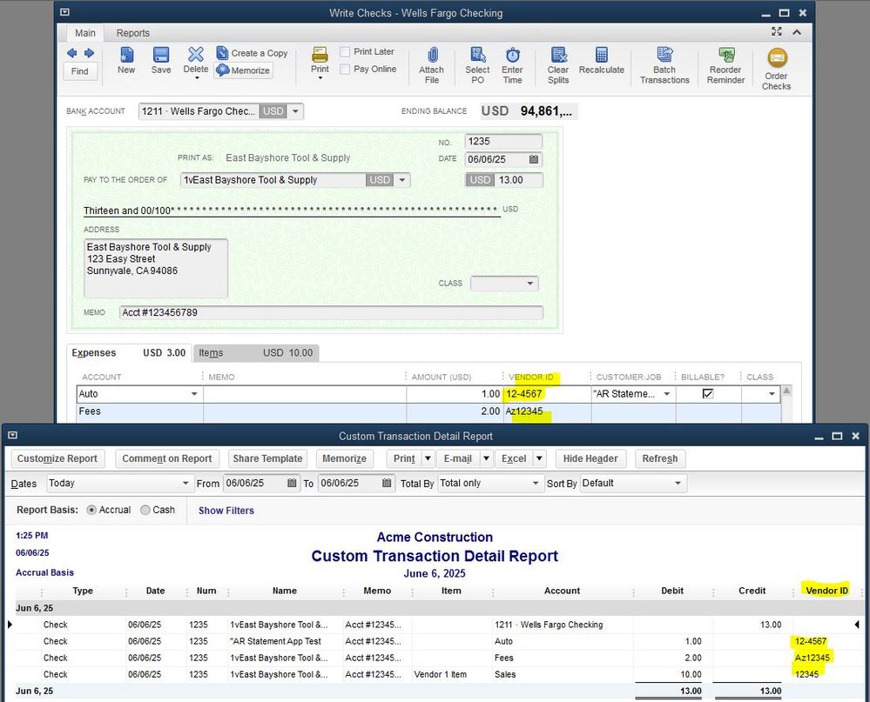This screenshot has width=870, height=702.
Task: Click the New check icon
Action: [x=126, y=60]
